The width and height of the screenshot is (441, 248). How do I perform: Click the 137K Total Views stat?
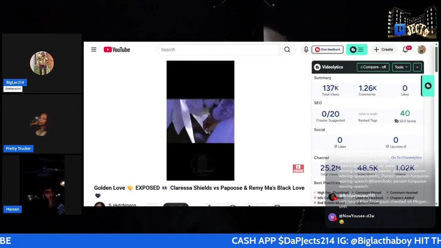[x=330, y=90]
